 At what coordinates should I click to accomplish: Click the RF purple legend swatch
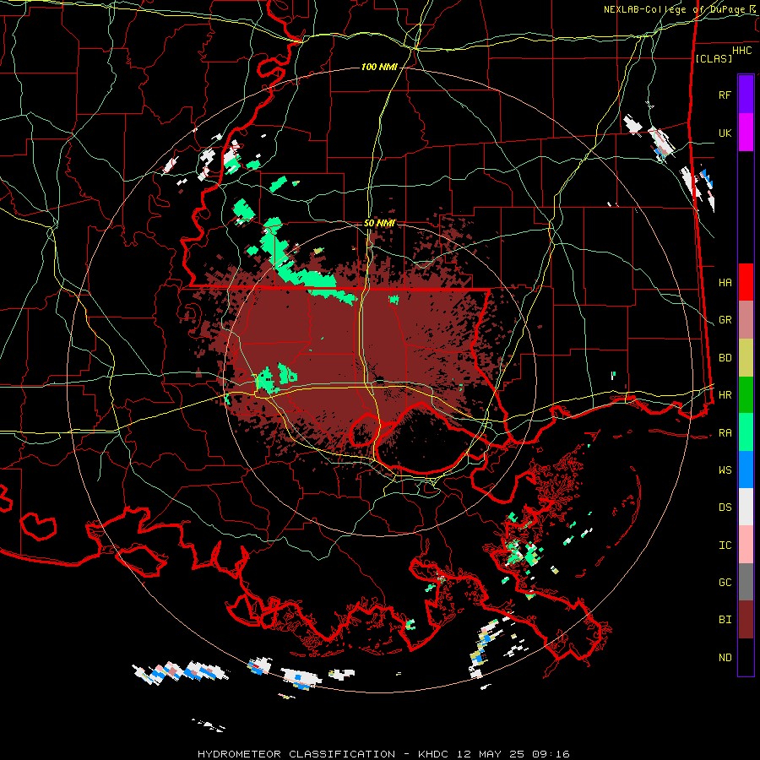coord(746,95)
